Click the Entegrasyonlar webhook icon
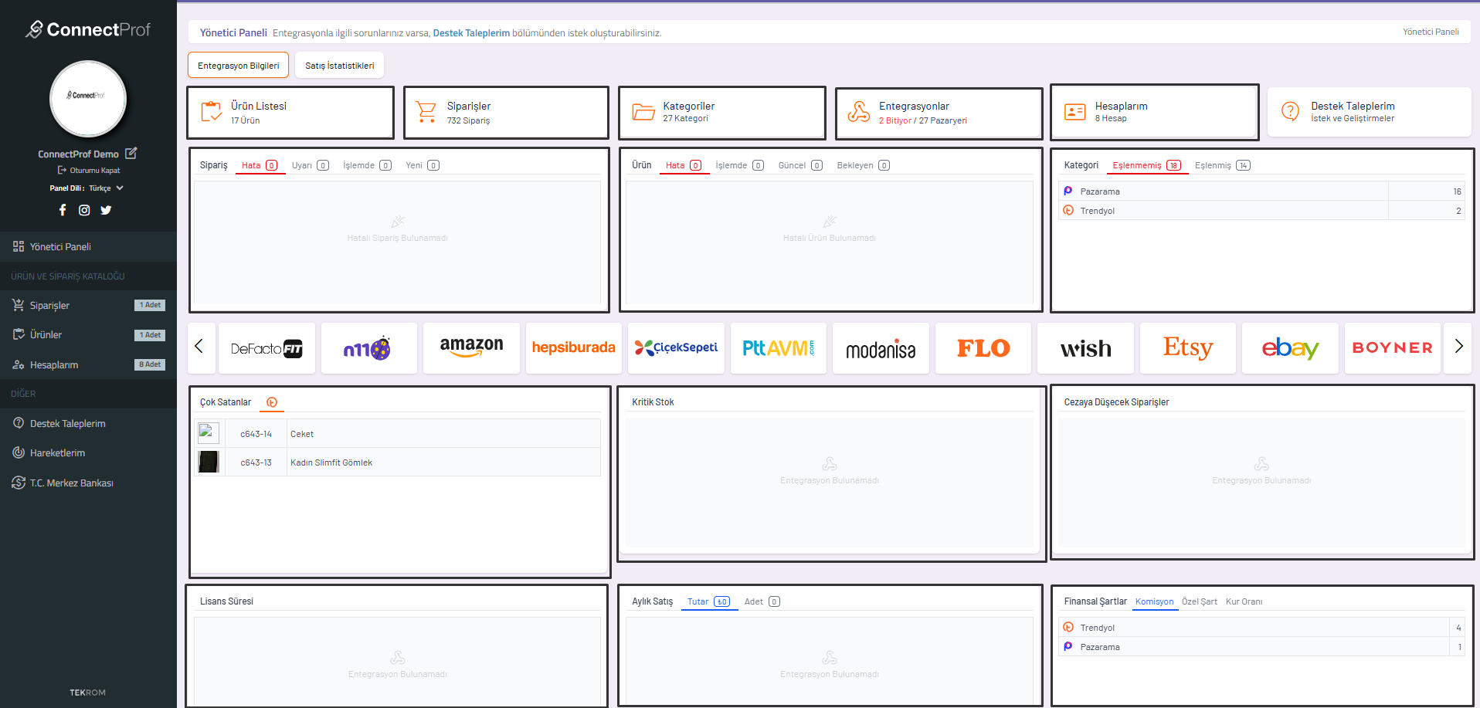The width and height of the screenshot is (1480, 708). click(858, 112)
